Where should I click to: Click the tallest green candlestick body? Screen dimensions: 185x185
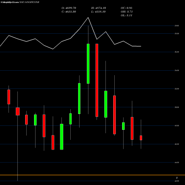coord(88,64)
